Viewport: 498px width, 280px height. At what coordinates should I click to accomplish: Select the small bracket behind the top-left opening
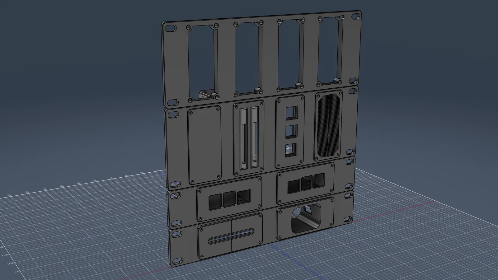tap(206, 94)
